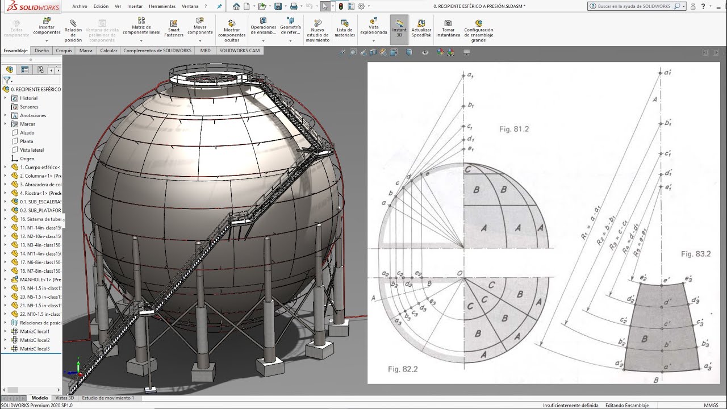The width and height of the screenshot is (727, 409).
Task: Select Origen in the feature tree
Action: pos(27,158)
